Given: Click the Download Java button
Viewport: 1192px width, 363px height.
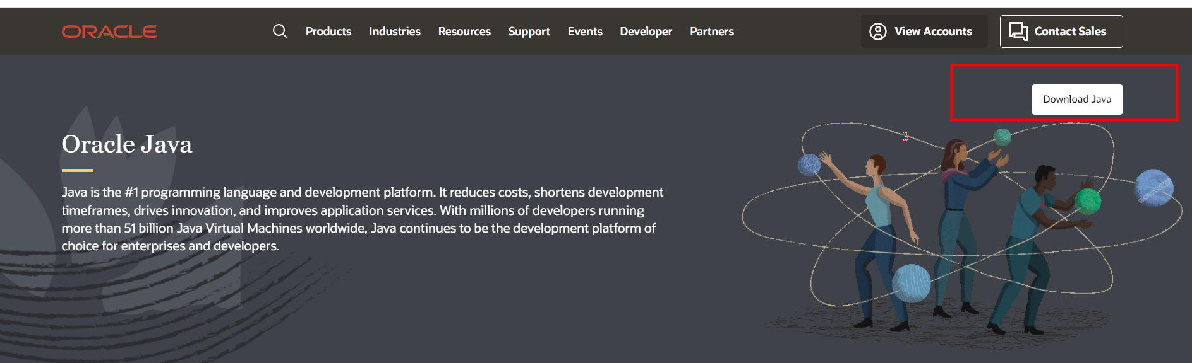Looking at the screenshot, I should tap(1077, 100).
